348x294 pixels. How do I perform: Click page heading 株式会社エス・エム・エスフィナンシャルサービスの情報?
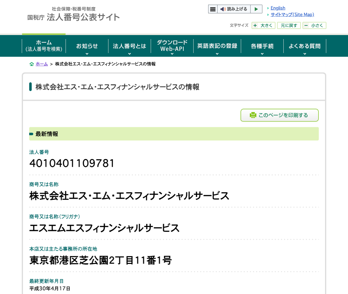(117, 87)
